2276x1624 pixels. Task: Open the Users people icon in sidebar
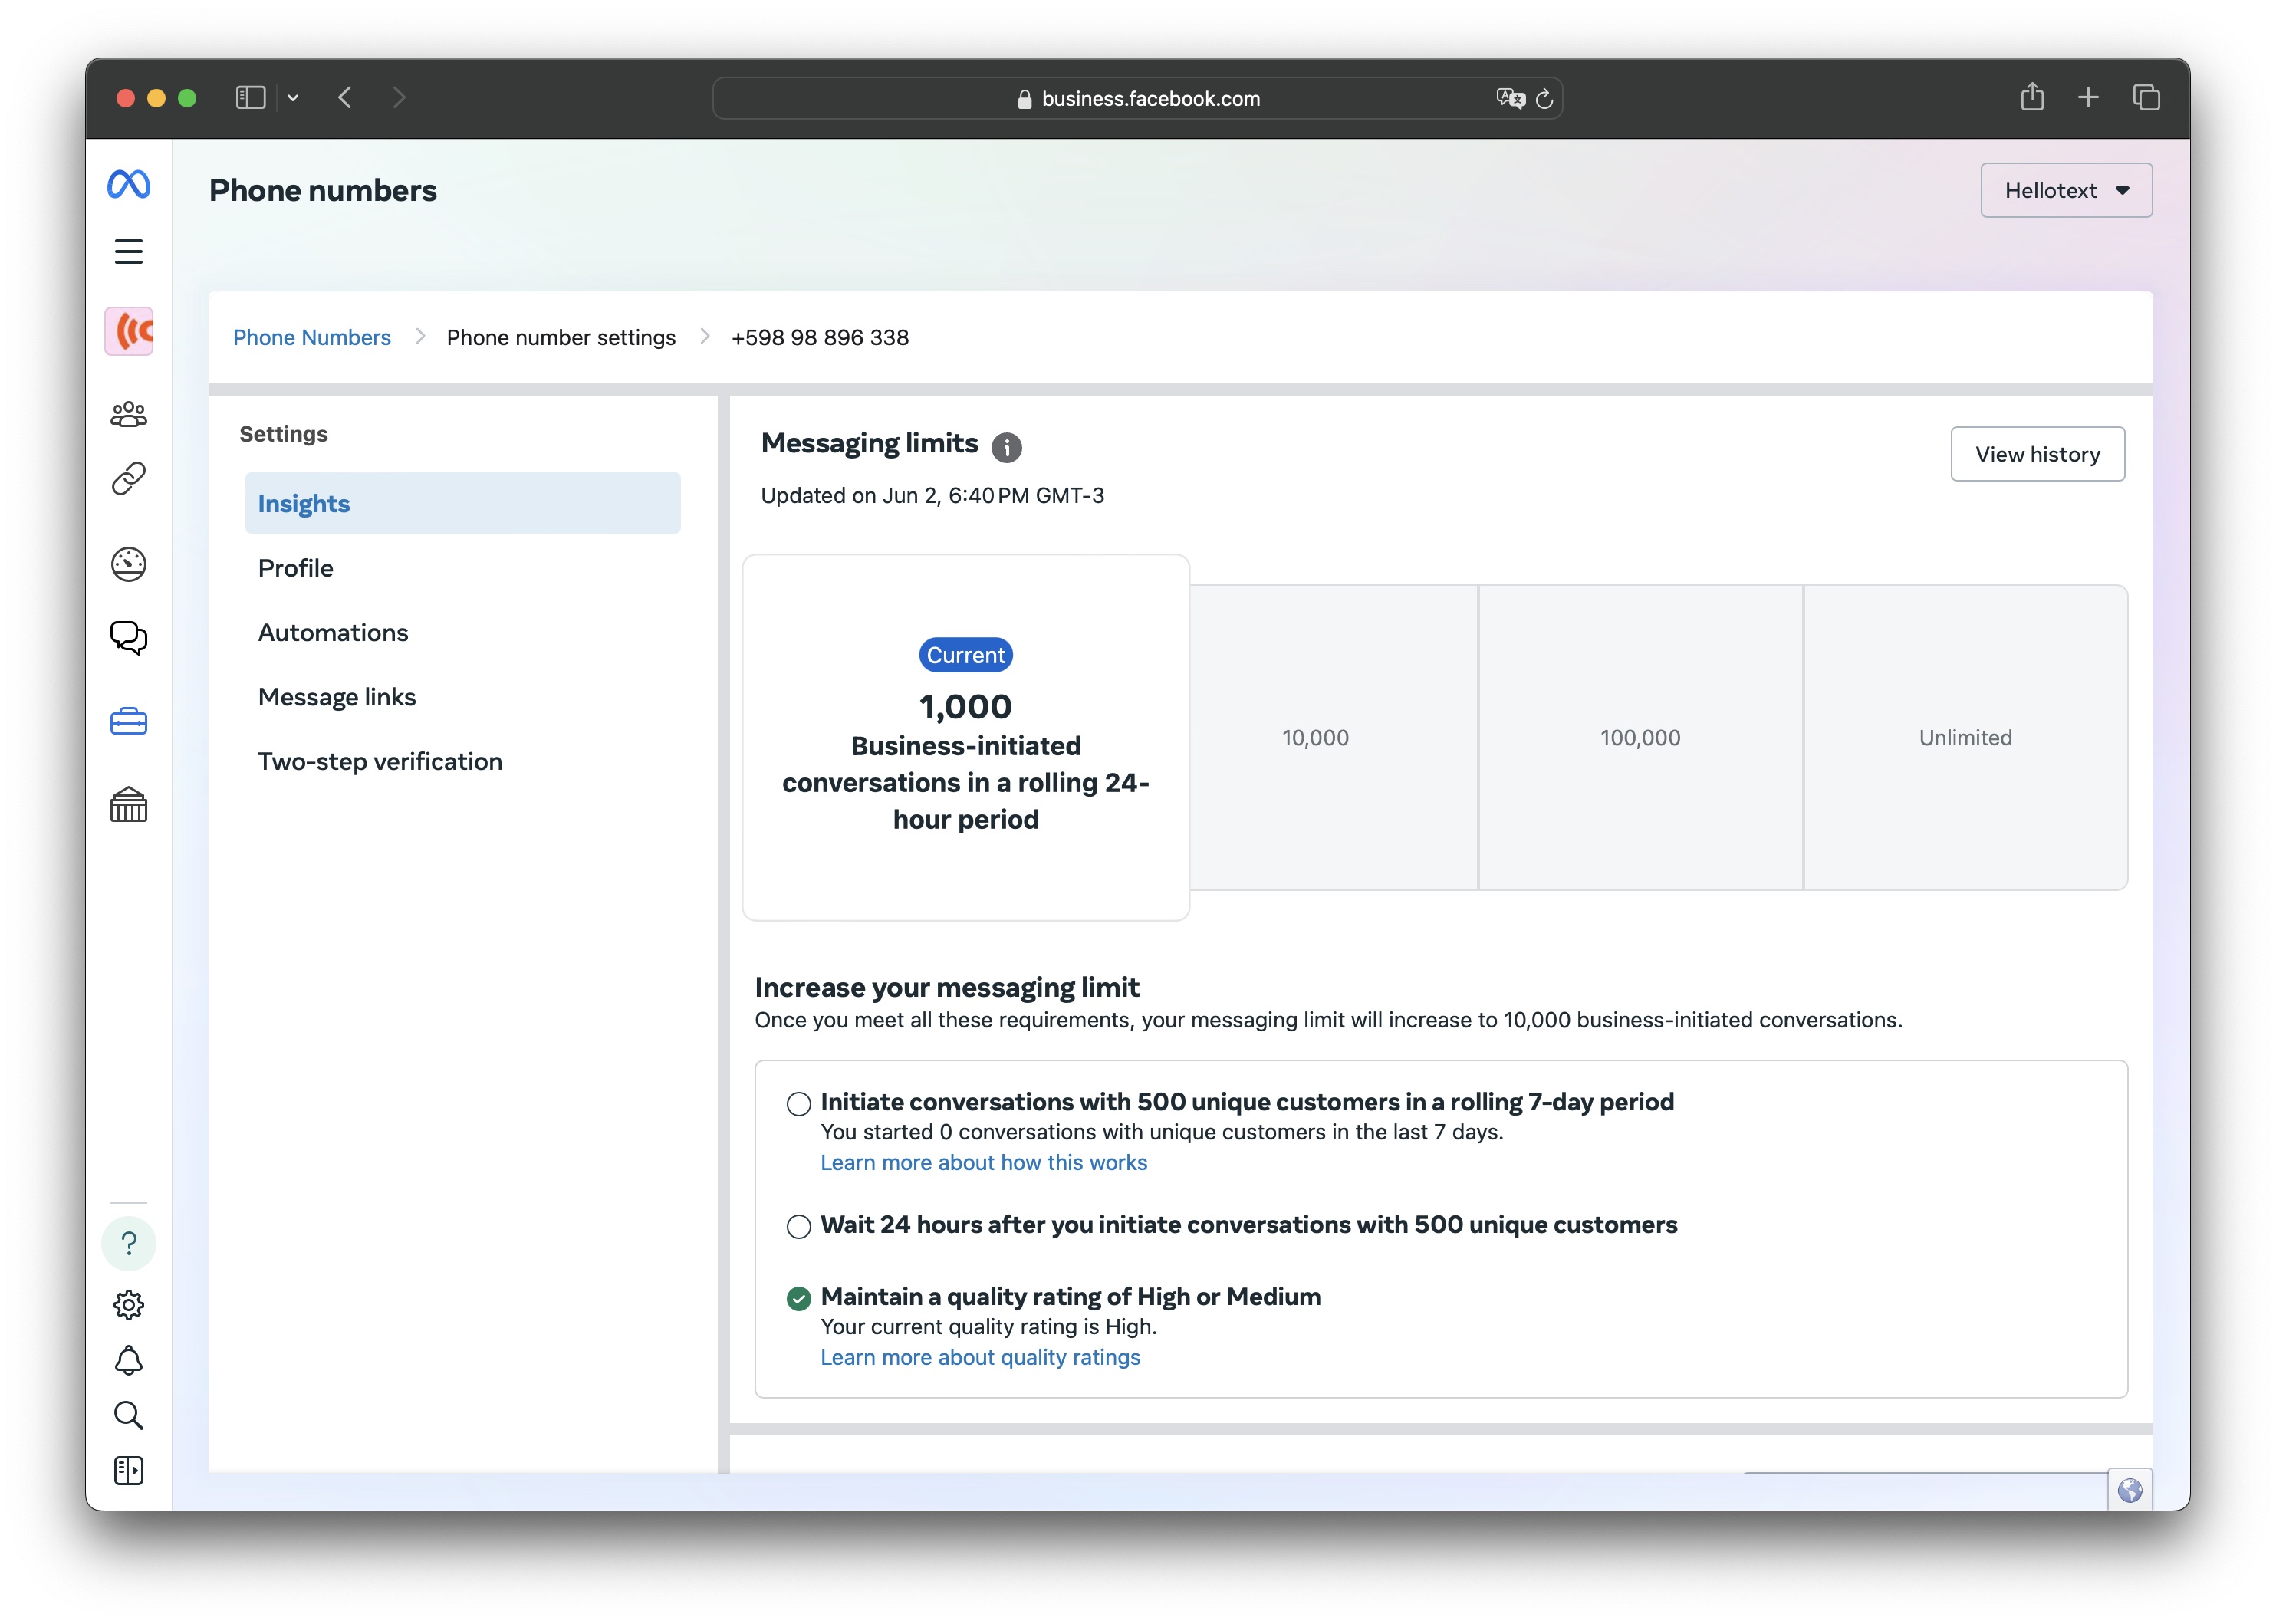pos(129,414)
